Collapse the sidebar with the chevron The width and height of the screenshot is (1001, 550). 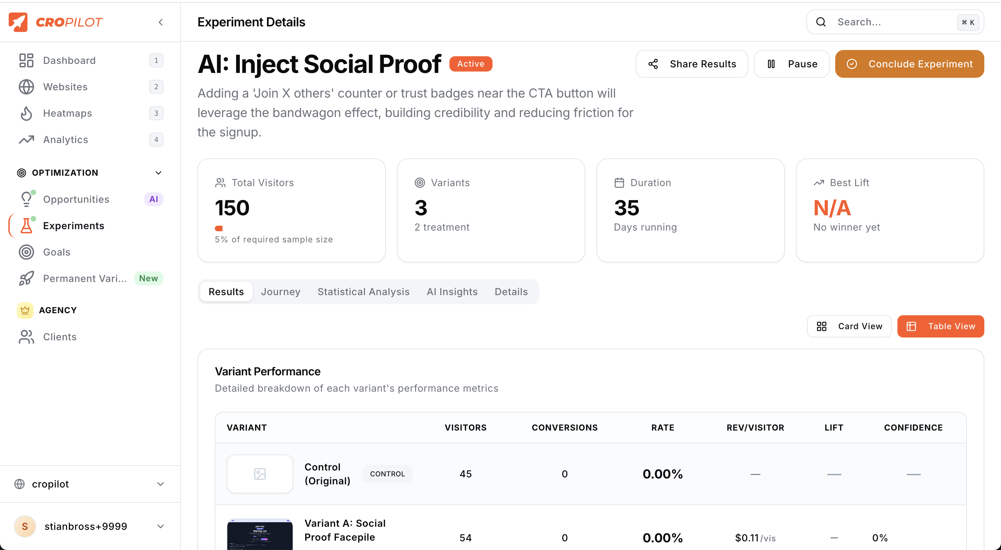click(x=161, y=22)
